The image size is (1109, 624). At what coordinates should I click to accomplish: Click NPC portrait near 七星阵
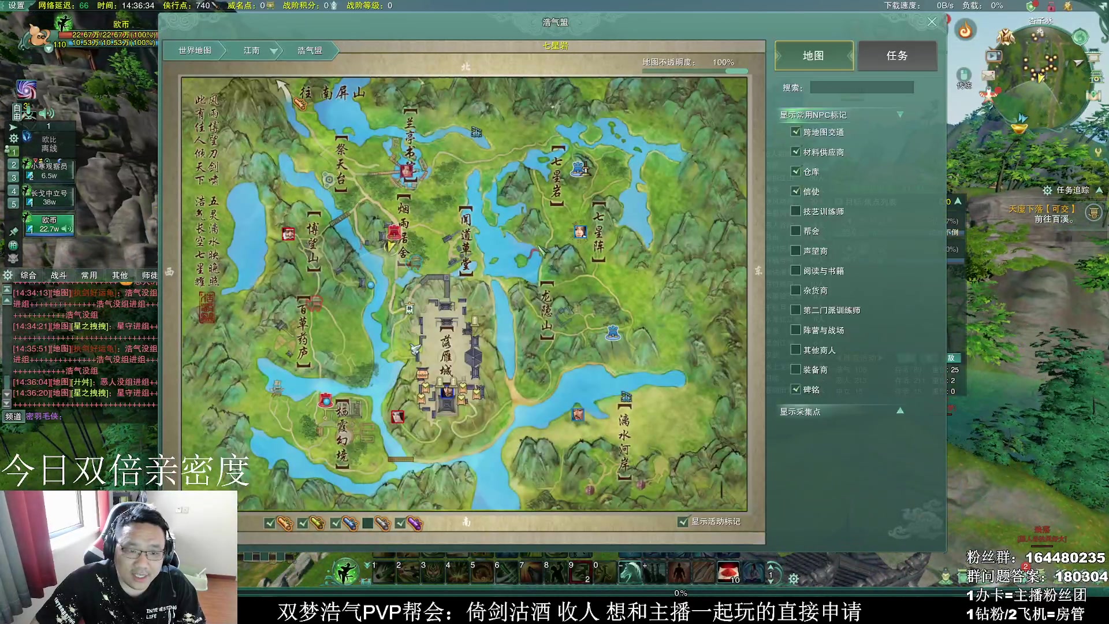pos(580,232)
